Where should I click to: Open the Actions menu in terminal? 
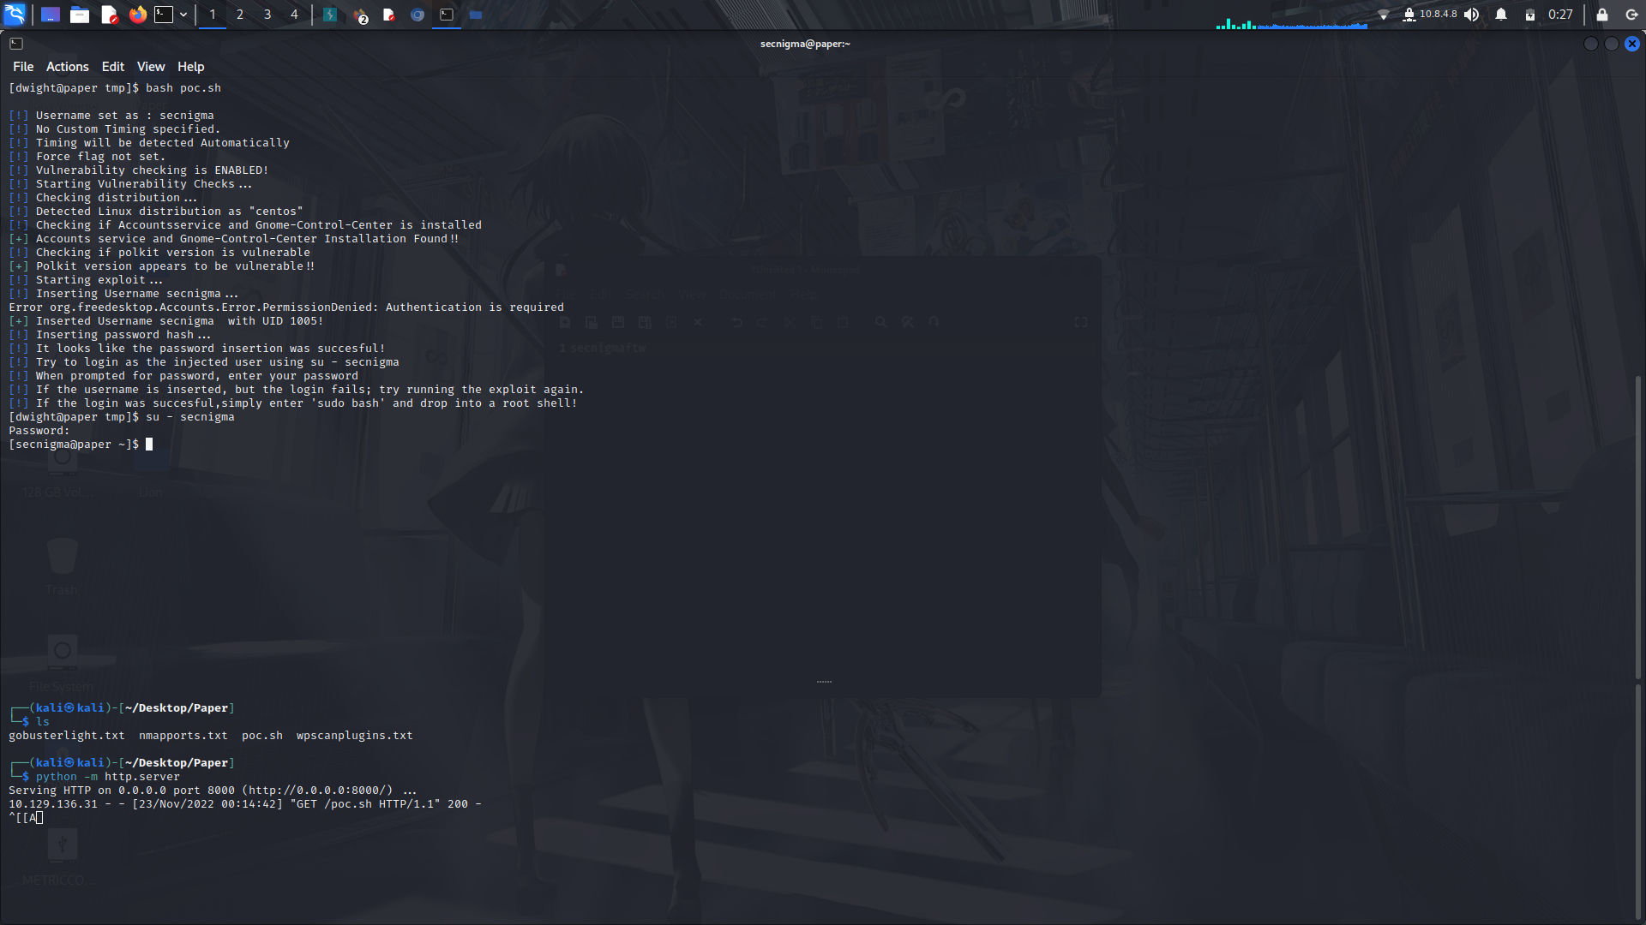coord(67,66)
